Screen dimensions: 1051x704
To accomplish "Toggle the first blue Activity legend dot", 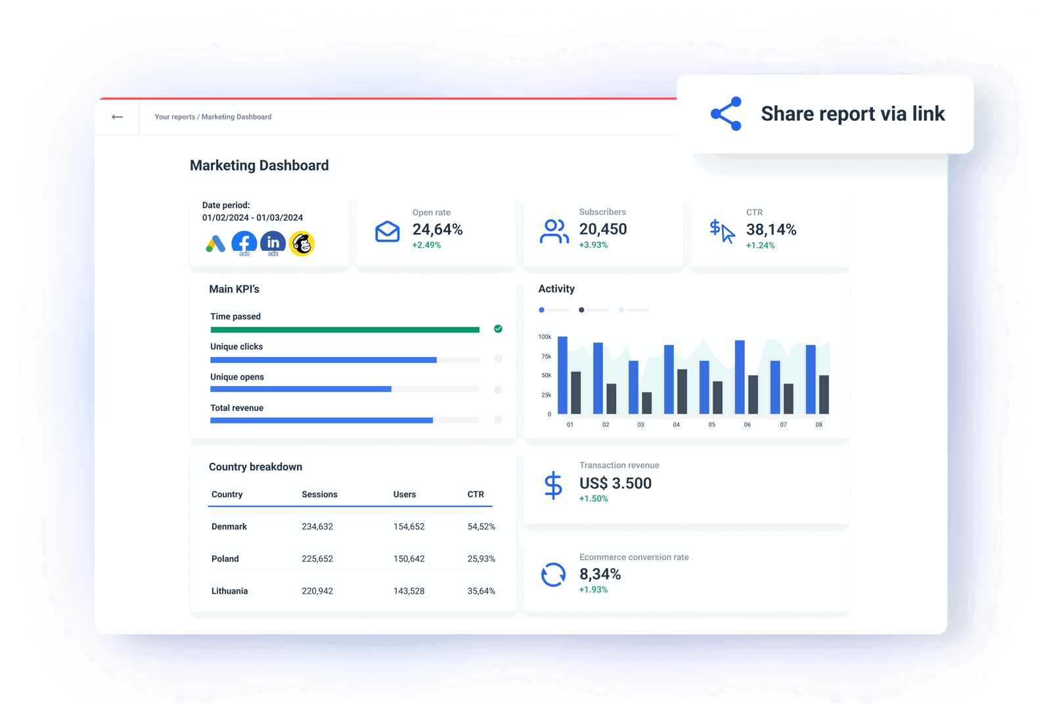I will point(541,309).
